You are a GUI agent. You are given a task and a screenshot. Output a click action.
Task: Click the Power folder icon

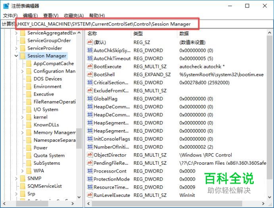click(x=29, y=148)
